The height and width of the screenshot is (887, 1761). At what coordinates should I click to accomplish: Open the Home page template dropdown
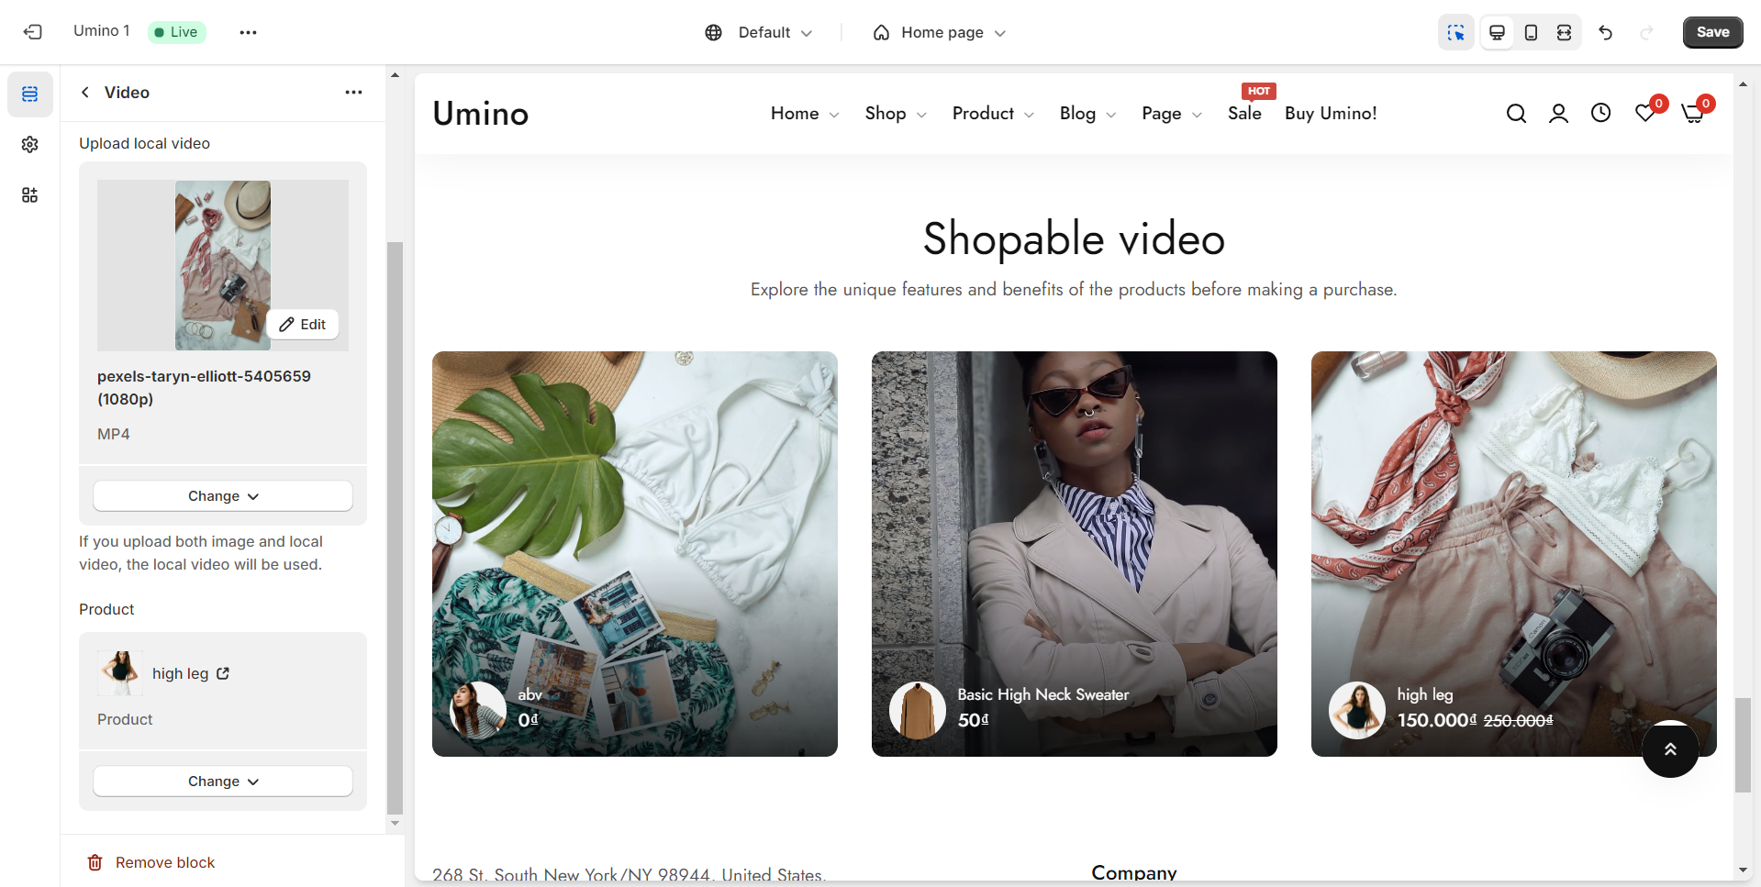tap(940, 32)
